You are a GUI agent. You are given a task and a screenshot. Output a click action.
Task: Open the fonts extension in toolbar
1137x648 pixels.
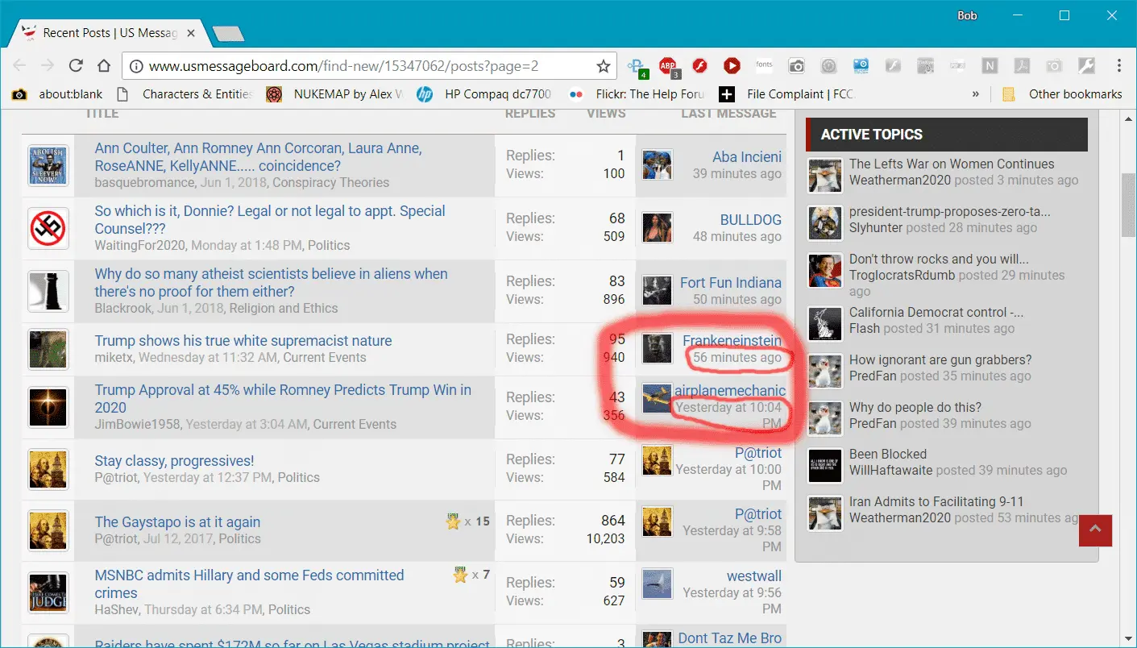click(x=764, y=66)
